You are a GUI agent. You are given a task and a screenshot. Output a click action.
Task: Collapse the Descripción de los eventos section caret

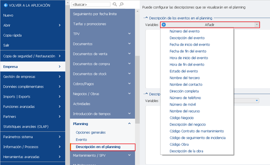point(146,18)
